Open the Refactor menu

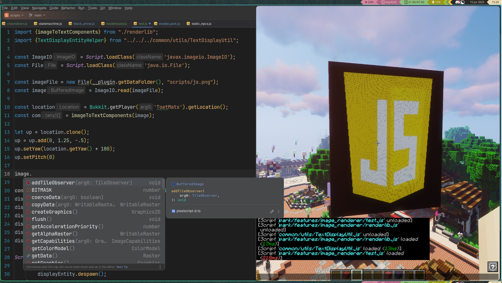(68, 8)
